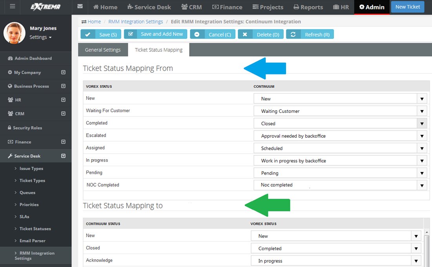Open Reports top navigation menu

click(x=308, y=7)
